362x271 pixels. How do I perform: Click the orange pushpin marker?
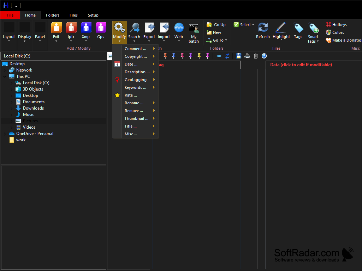[165, 56]
